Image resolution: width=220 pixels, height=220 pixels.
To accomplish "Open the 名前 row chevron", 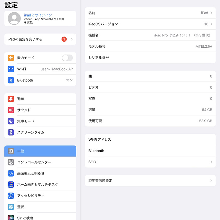I will (x=211, y=13).
